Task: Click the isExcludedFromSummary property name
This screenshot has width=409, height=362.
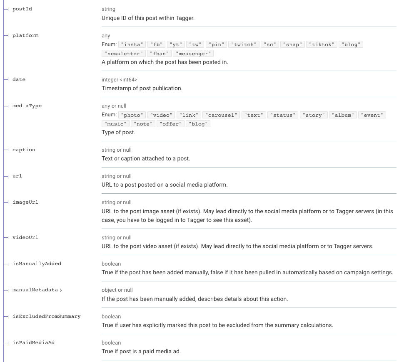Action: coord(46,316)
